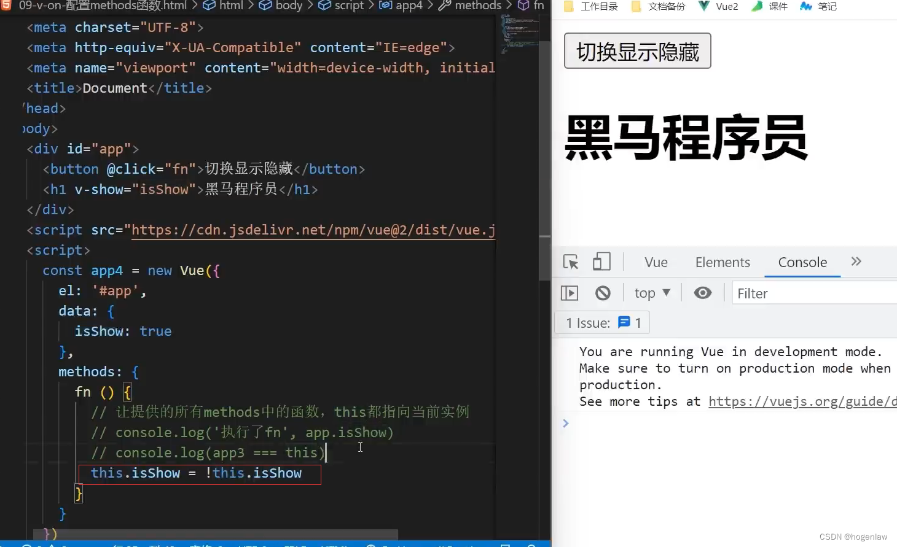Click the wrench icon before methods breadcrumb
This screenshot has width=897, height=547.
(x=445, y=6)
